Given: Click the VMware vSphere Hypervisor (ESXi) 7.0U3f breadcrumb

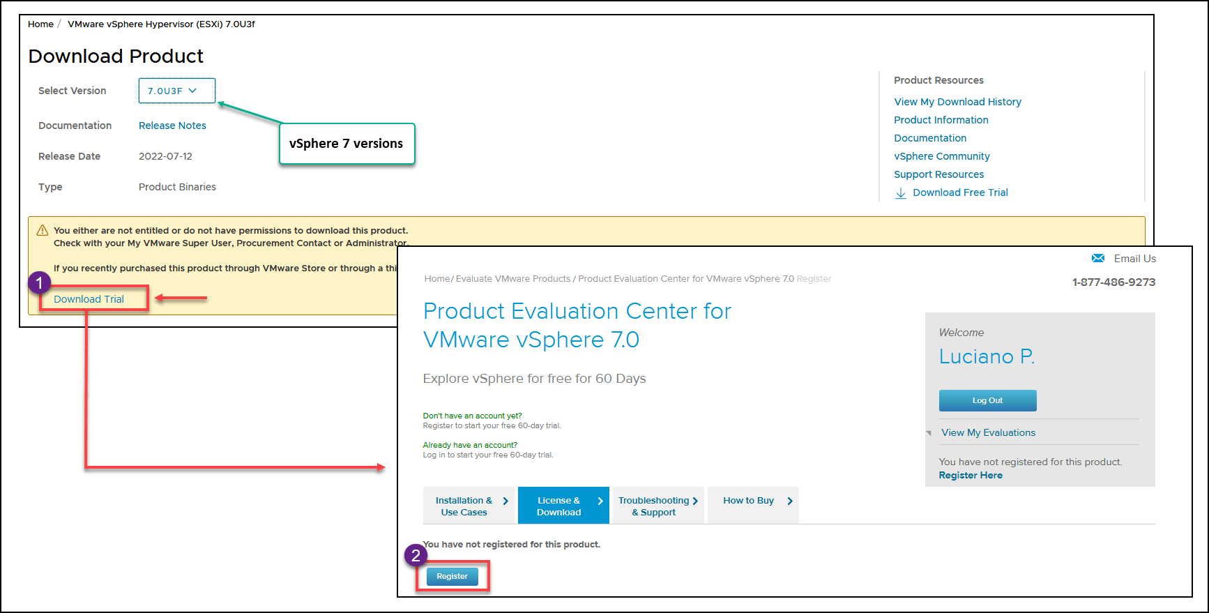Looking at the screenshot, I should [x=161, y=24].
